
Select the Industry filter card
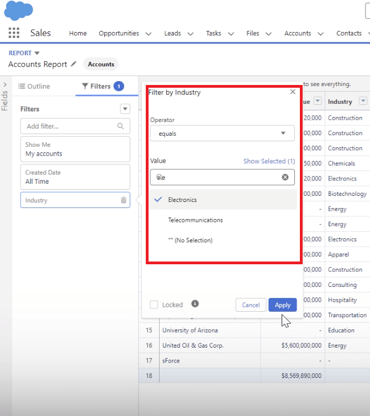click(x=75, y=200)
